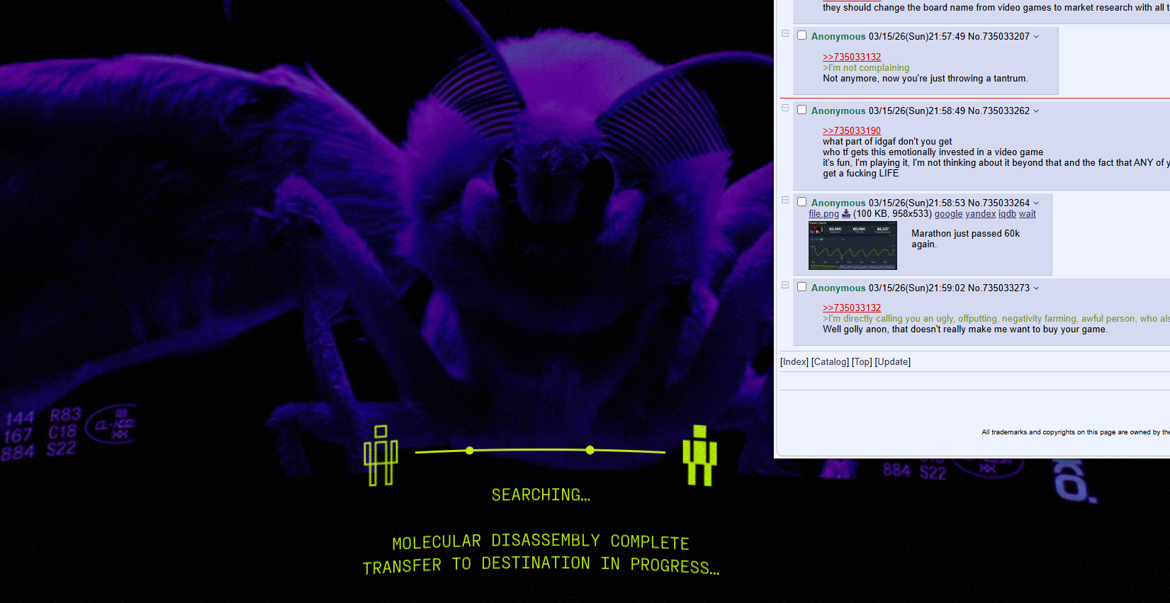Click the Anonymous name on post No.735033262
Viewport: 1170px width, 603px height.
coord(838,111)
